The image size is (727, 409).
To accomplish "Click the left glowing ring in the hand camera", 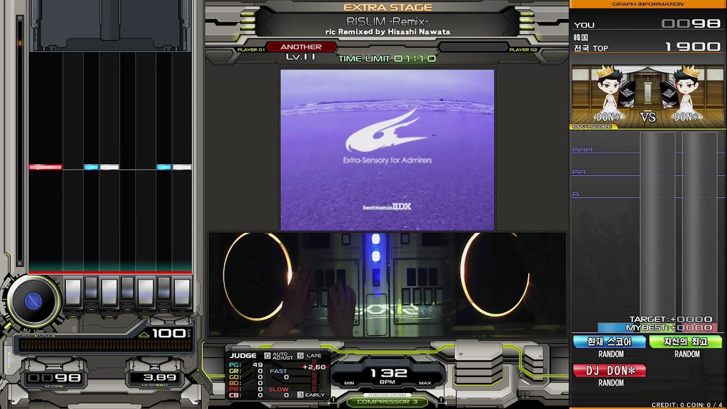I will click(x=257, y=275).
